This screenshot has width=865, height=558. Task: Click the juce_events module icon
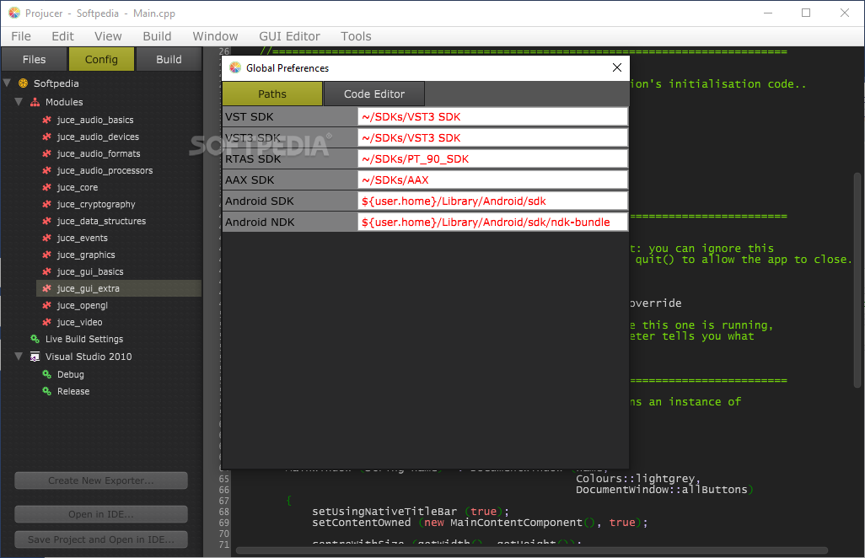[47, 238]
